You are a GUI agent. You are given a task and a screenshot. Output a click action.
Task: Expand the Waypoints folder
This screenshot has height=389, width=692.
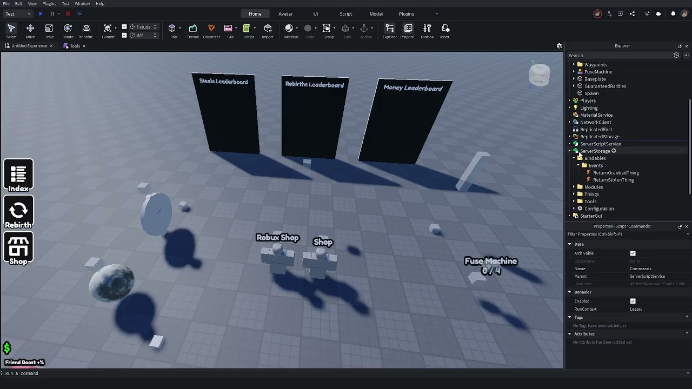[x=574, y=65]
